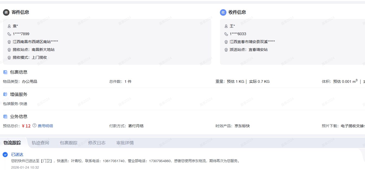Click the sender info badge icon
The width and height of the screenshot is (365, 170).
(x=6, y=12)
